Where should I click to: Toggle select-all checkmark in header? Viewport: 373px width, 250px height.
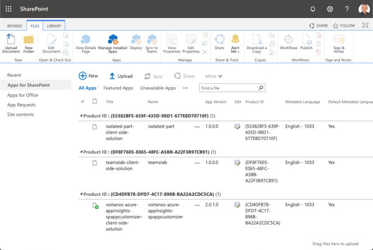83,101
